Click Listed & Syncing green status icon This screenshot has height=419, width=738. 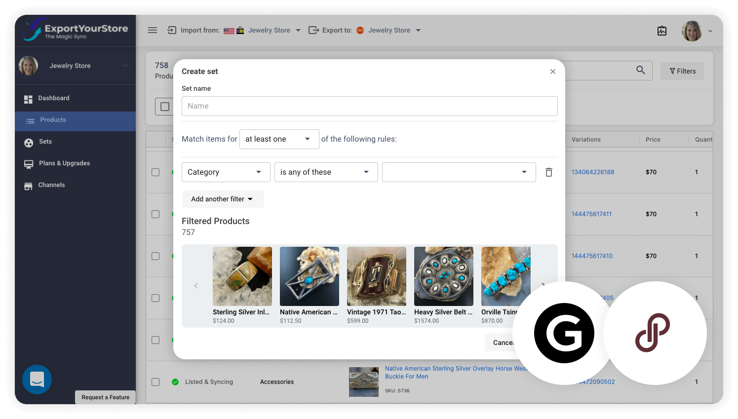click(x=175, y=382)
